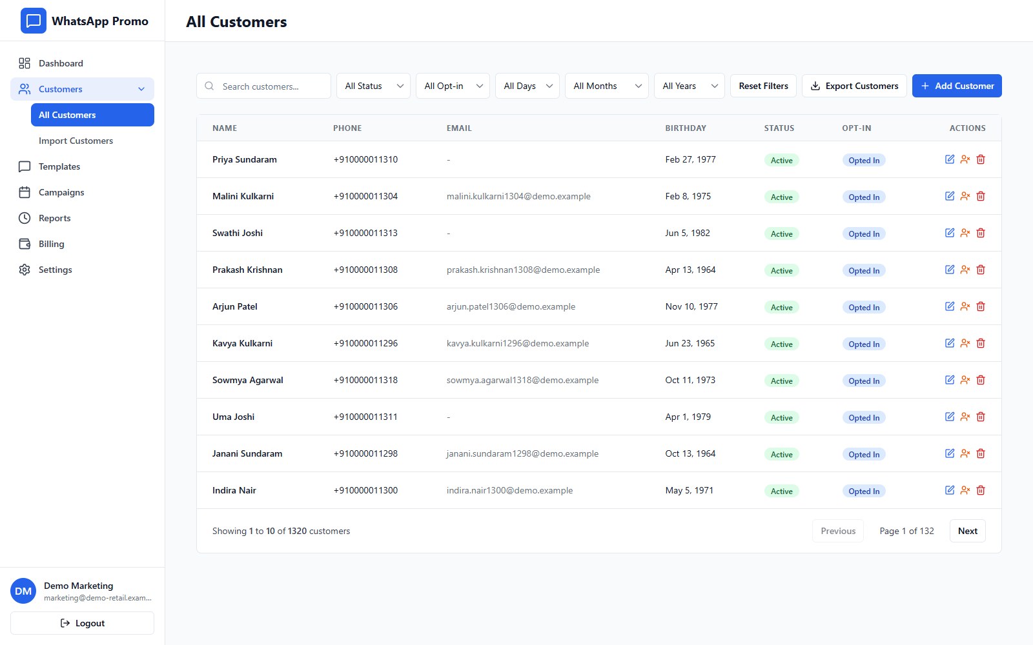Click the Active status badge for Uma Joshi
Viewport: 1033px width, 645px height.
coord(781,417)
